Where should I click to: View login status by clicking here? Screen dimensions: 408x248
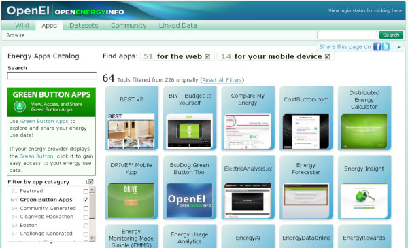click(x=365, y=11)
